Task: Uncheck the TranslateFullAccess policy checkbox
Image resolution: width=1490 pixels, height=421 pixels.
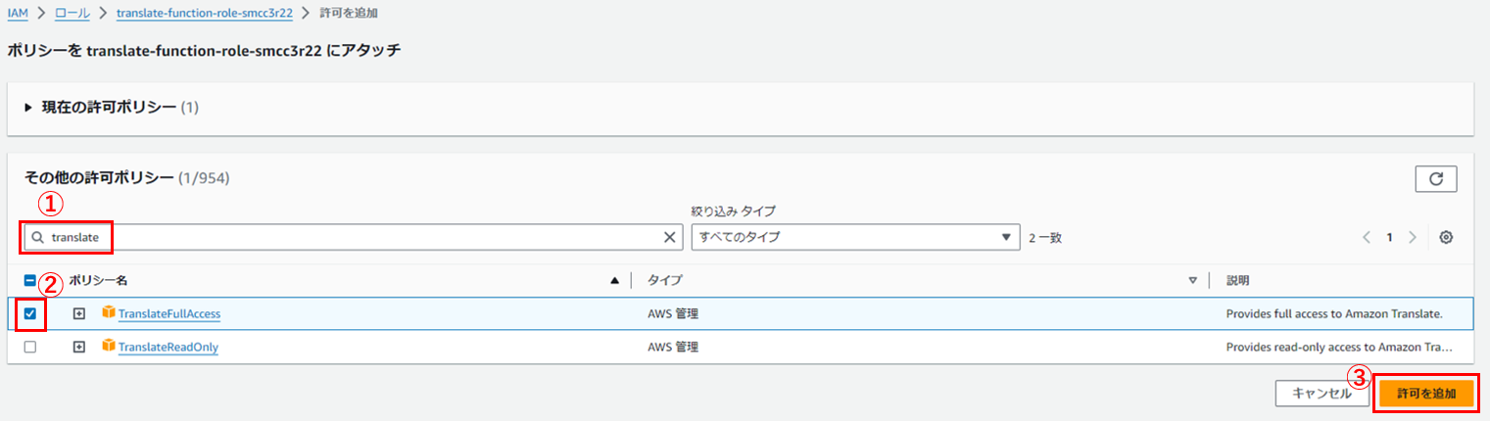Action: pos(29,314)
